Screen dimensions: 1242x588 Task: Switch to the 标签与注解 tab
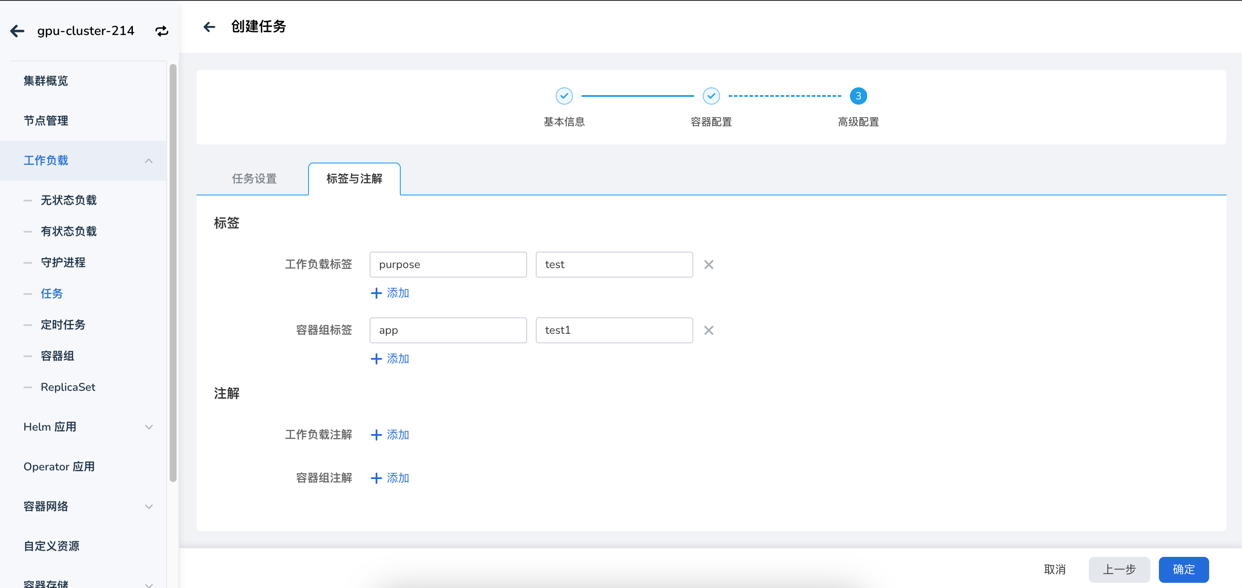coord(354,179)
